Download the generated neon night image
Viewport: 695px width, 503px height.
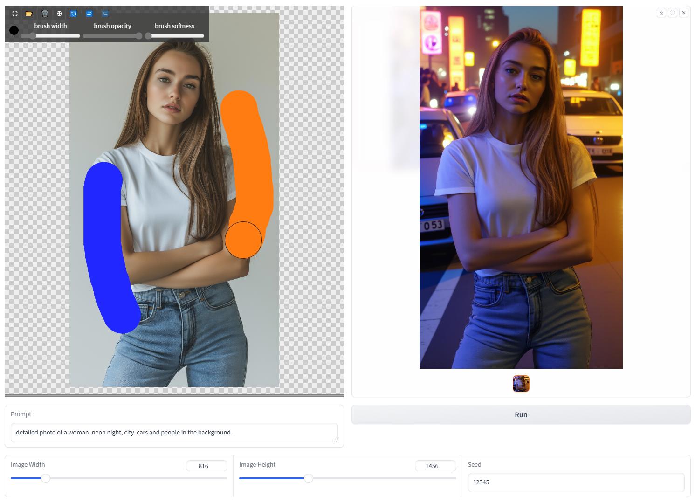tap(661, 13)
